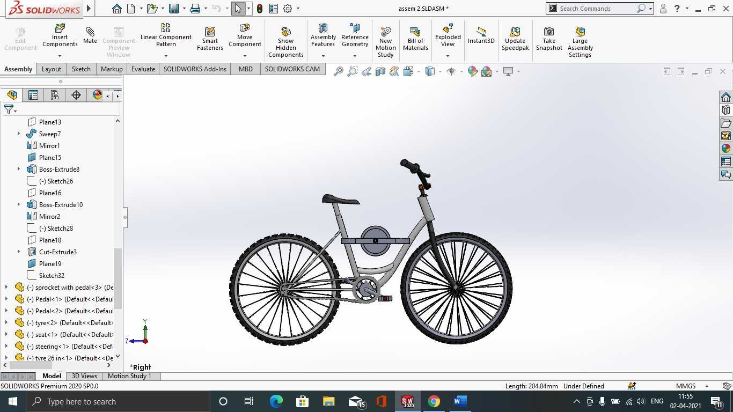Switch to SOLIDWORKS CAM tab

(x=292, y=69)
